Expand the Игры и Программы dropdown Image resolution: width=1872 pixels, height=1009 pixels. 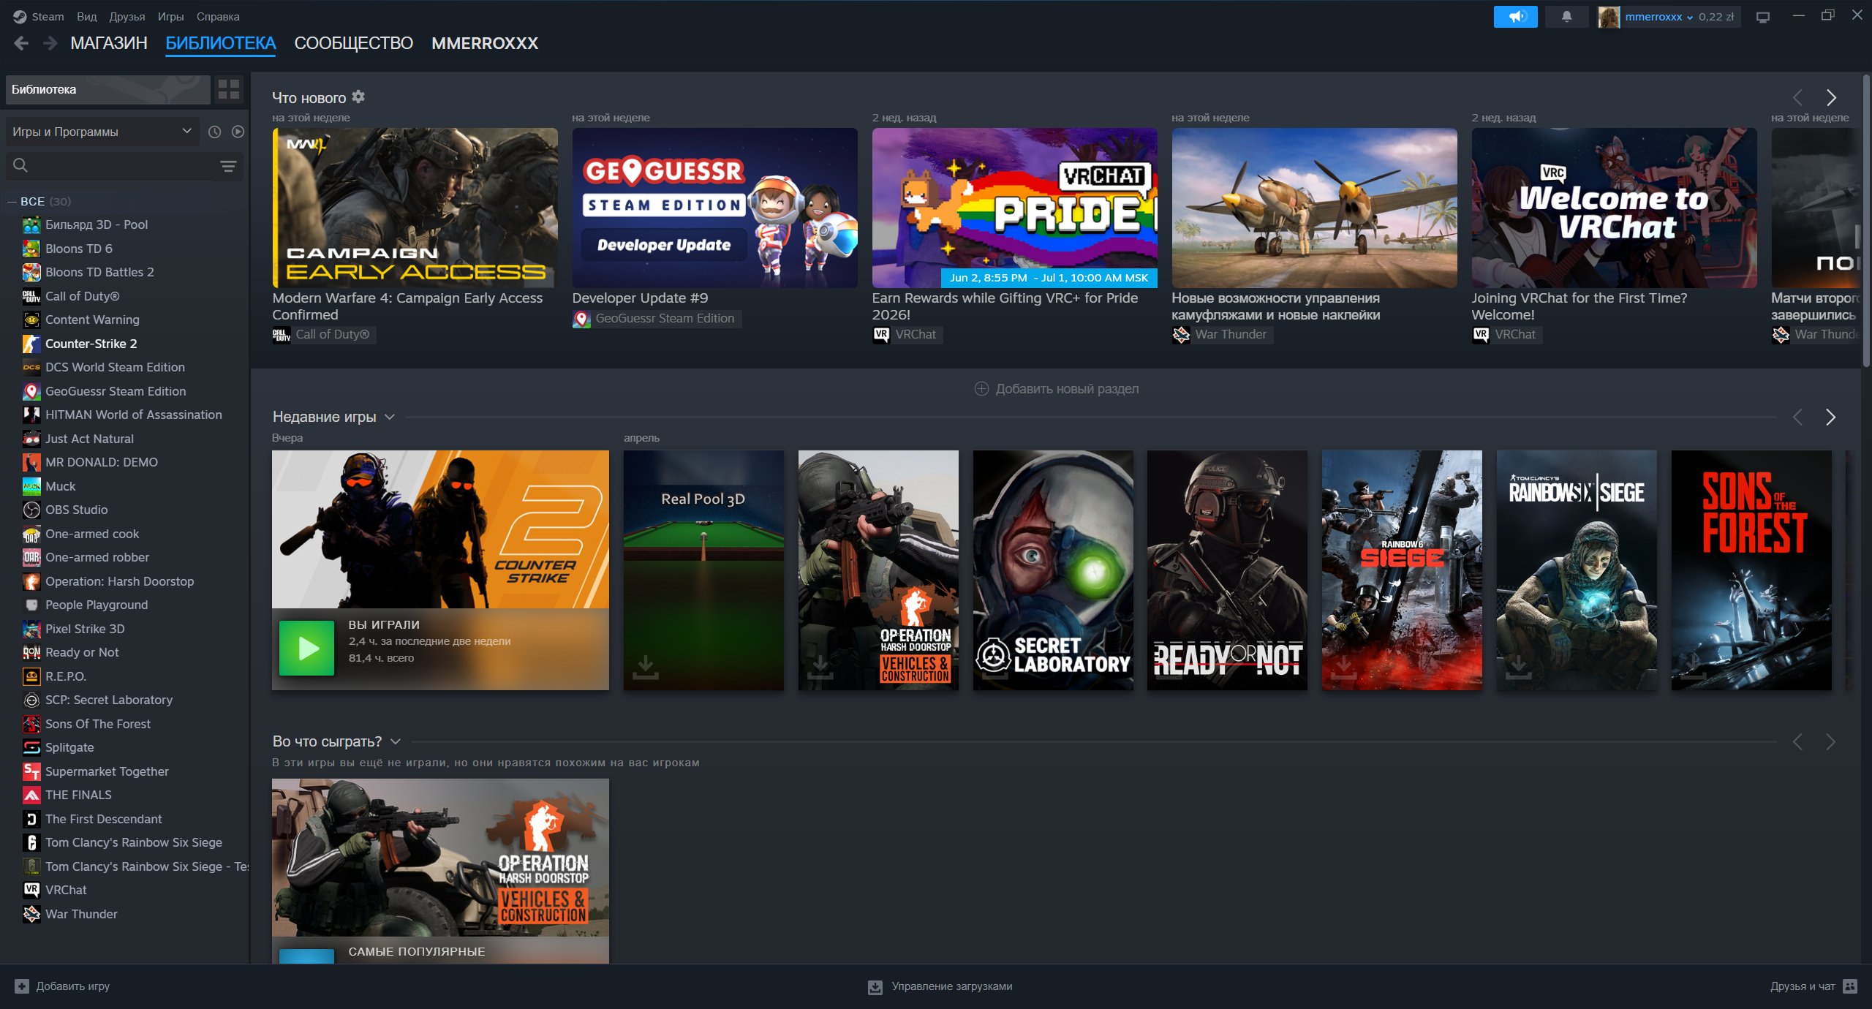(x=102, y=132)
